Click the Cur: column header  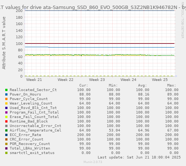coord(84,85)
